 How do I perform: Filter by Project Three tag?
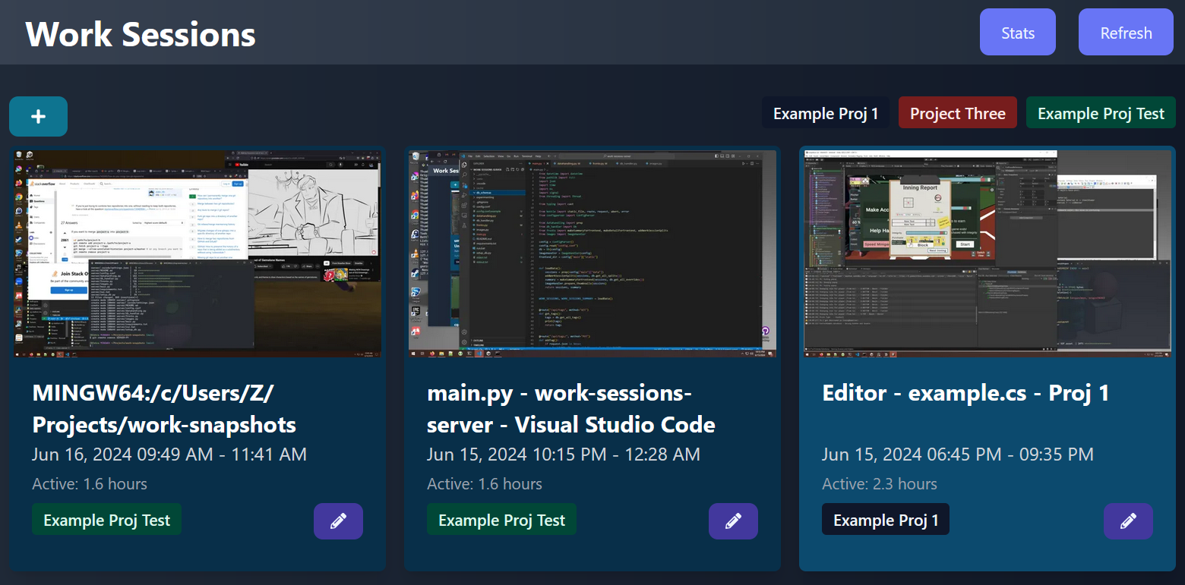click(x=958, y=113)
